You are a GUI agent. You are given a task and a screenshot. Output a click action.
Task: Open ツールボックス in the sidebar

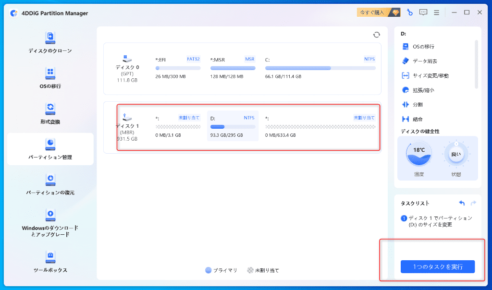(x=50, y=262)
